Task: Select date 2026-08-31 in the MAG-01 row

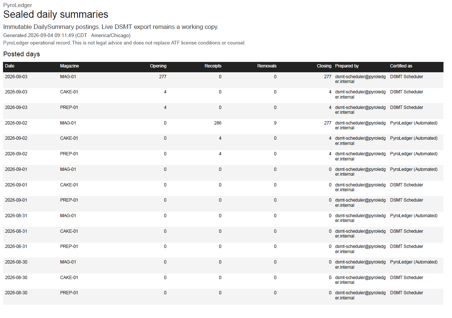Action: click(x=16, y=216)
